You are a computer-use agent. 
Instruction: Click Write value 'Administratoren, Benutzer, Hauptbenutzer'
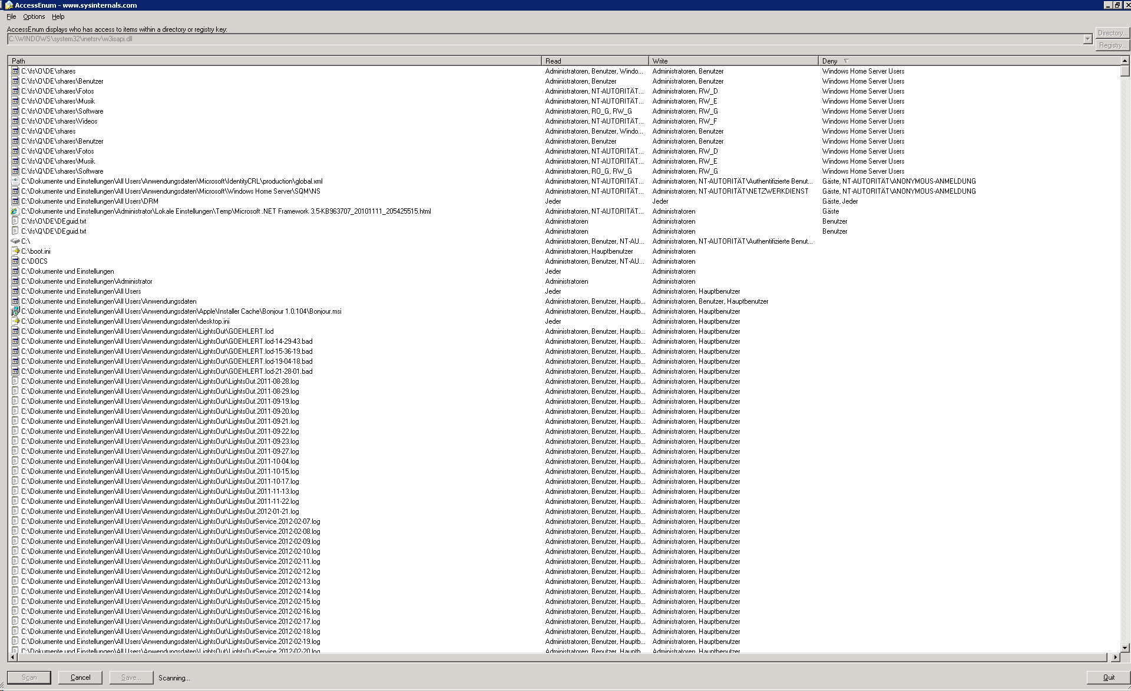710,301
